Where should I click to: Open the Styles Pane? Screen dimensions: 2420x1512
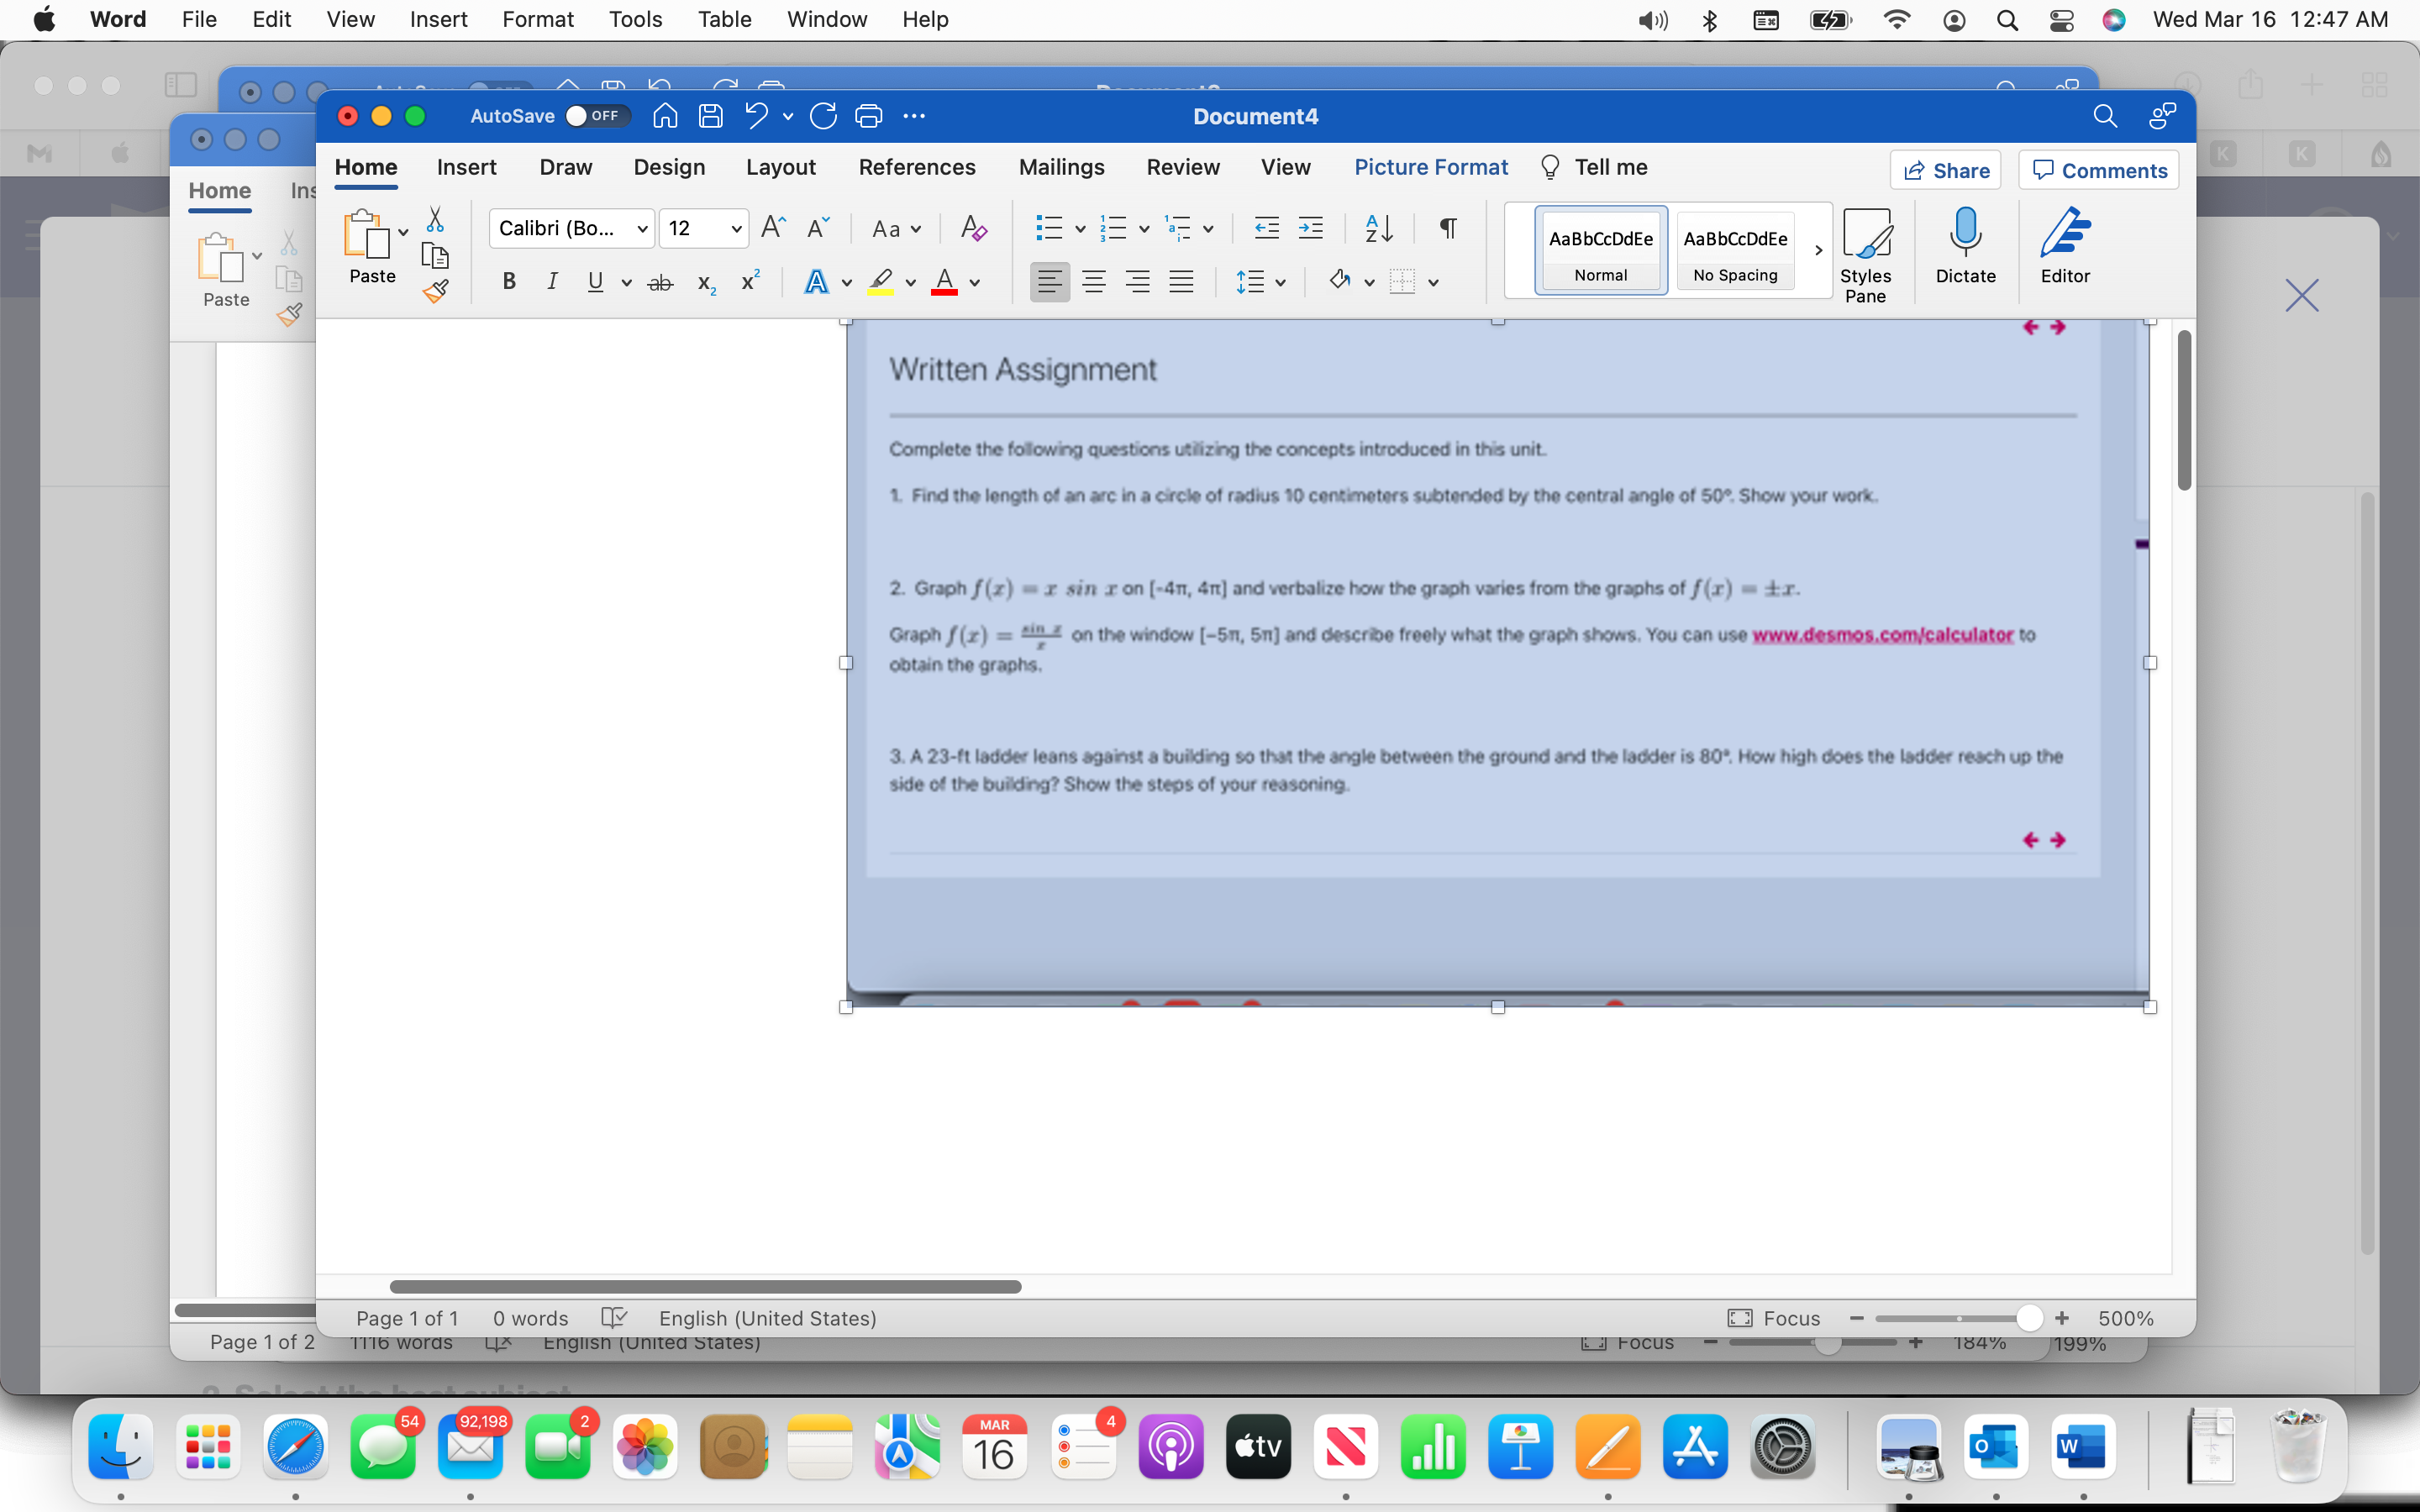[x=1866, y=251]
